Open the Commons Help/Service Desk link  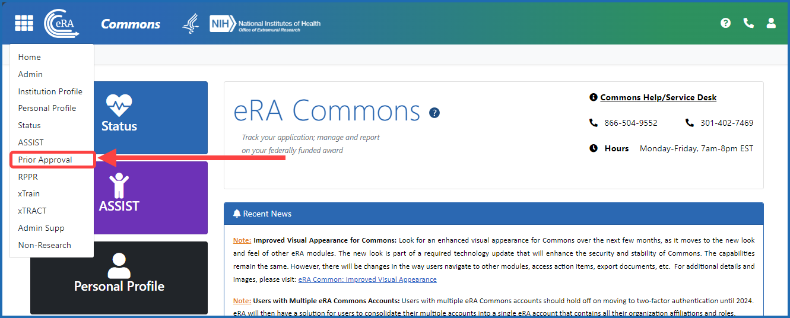658,97
